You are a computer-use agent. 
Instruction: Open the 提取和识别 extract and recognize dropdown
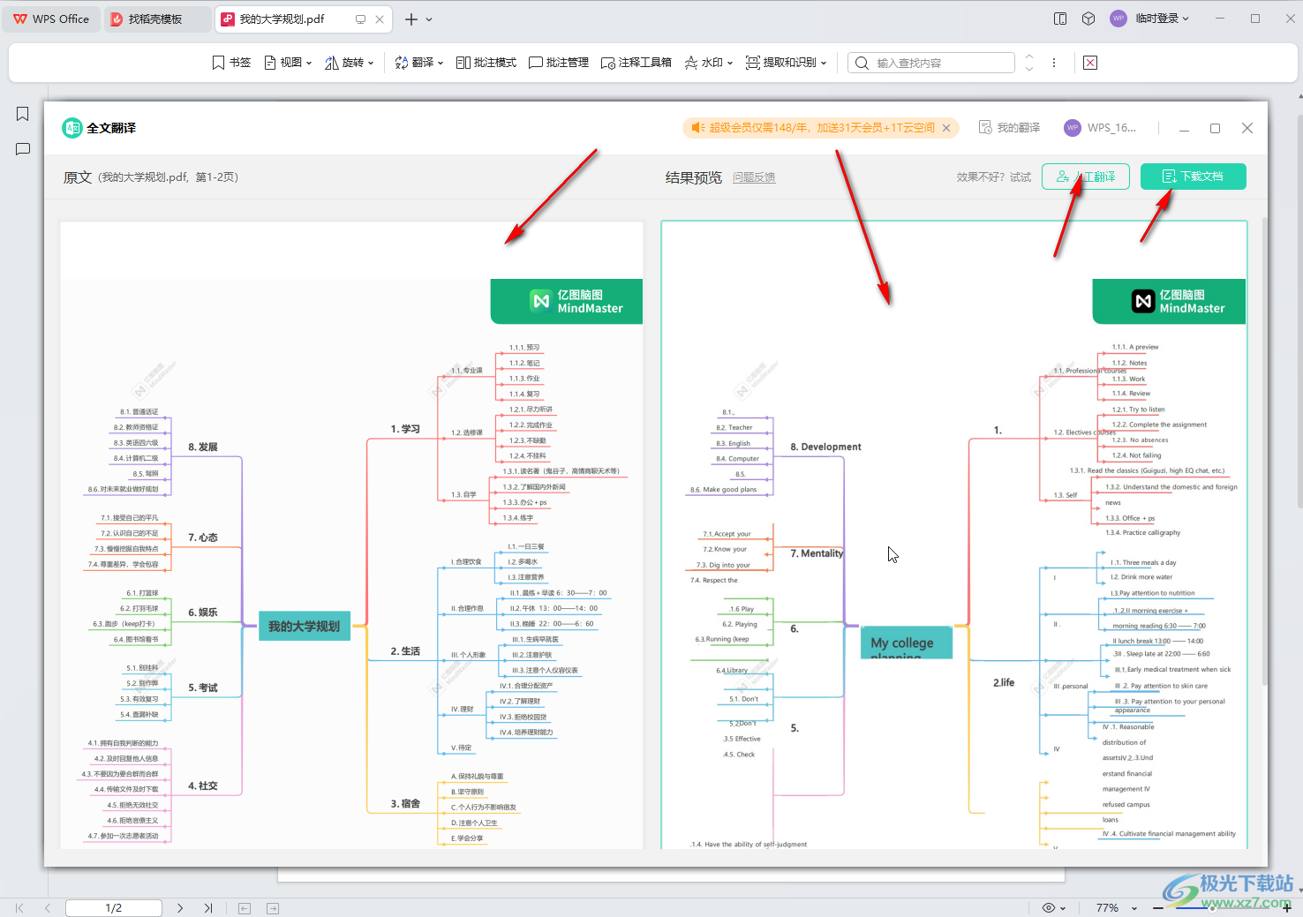787,63
